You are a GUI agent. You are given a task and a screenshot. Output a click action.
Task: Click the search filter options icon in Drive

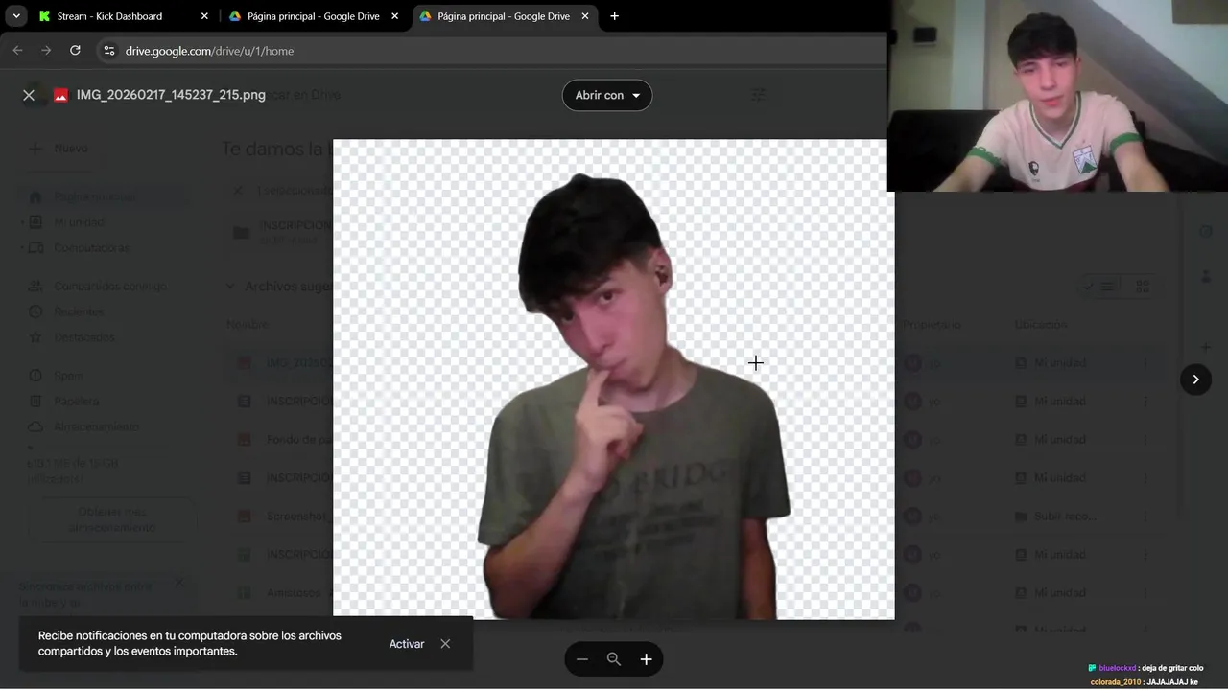tap(758, 95)
